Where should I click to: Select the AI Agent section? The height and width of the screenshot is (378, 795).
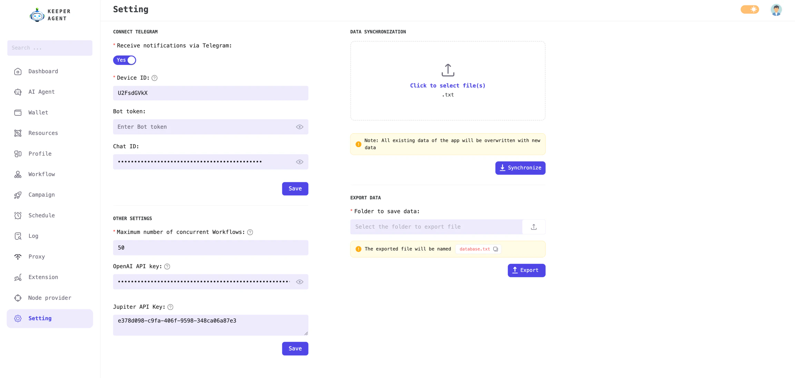pos(41,92)
